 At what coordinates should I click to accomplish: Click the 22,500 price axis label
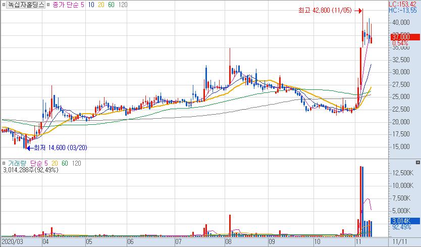(401, 109)
